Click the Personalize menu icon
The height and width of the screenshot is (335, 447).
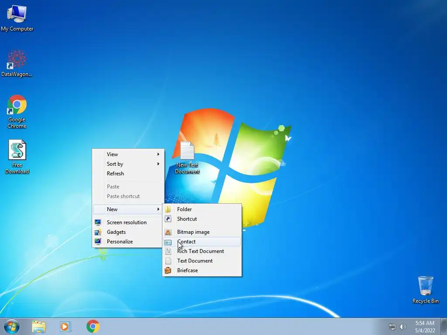pos(98,242)
